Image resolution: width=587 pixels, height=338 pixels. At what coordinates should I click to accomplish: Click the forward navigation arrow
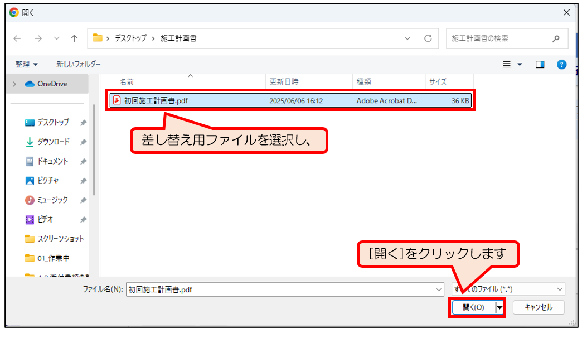point(37,38)
